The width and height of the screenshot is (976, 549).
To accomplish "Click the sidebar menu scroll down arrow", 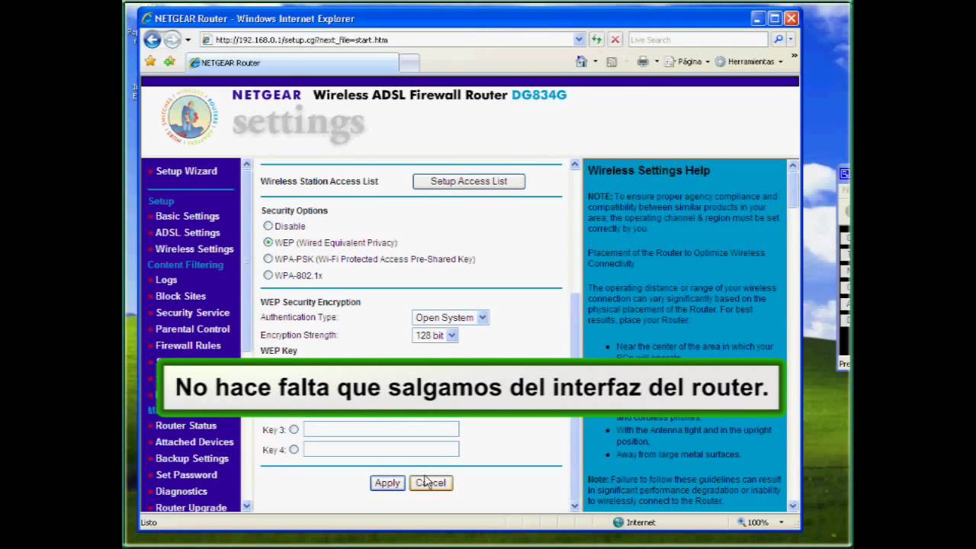I will [246, 506].
